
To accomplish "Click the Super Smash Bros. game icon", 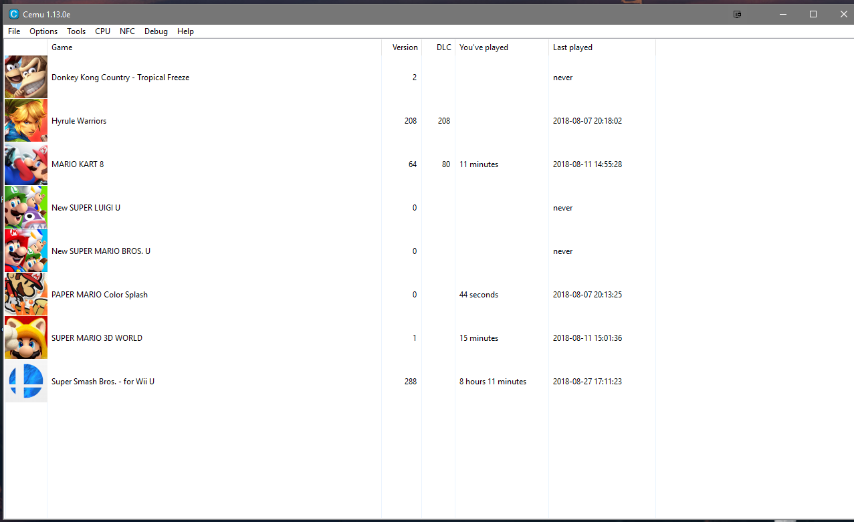I will click(26, 381).
